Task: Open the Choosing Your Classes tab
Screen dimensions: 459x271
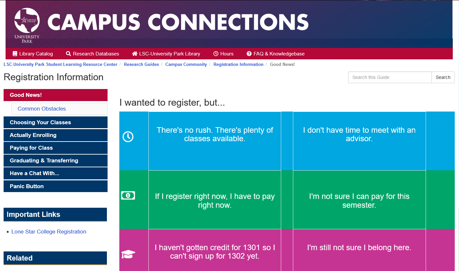Action: [56, 122]
